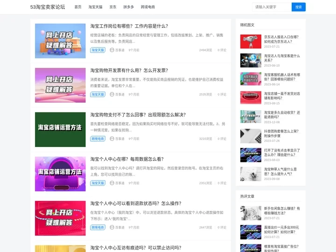Open sidebar link 淘宝店铺一直不发货对店铺有影响吗？

[x=282, y=96]
